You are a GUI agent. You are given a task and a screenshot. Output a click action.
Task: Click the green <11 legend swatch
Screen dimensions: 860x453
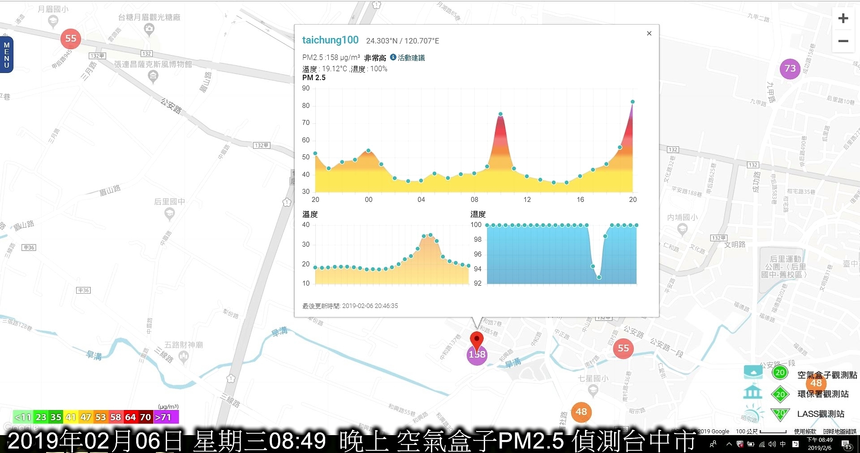pyautogui.click(x=23, y=417)
